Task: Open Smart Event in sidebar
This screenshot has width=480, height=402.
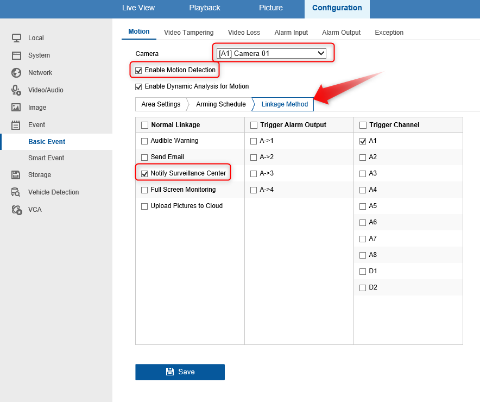Action: (x=46, y=158)
